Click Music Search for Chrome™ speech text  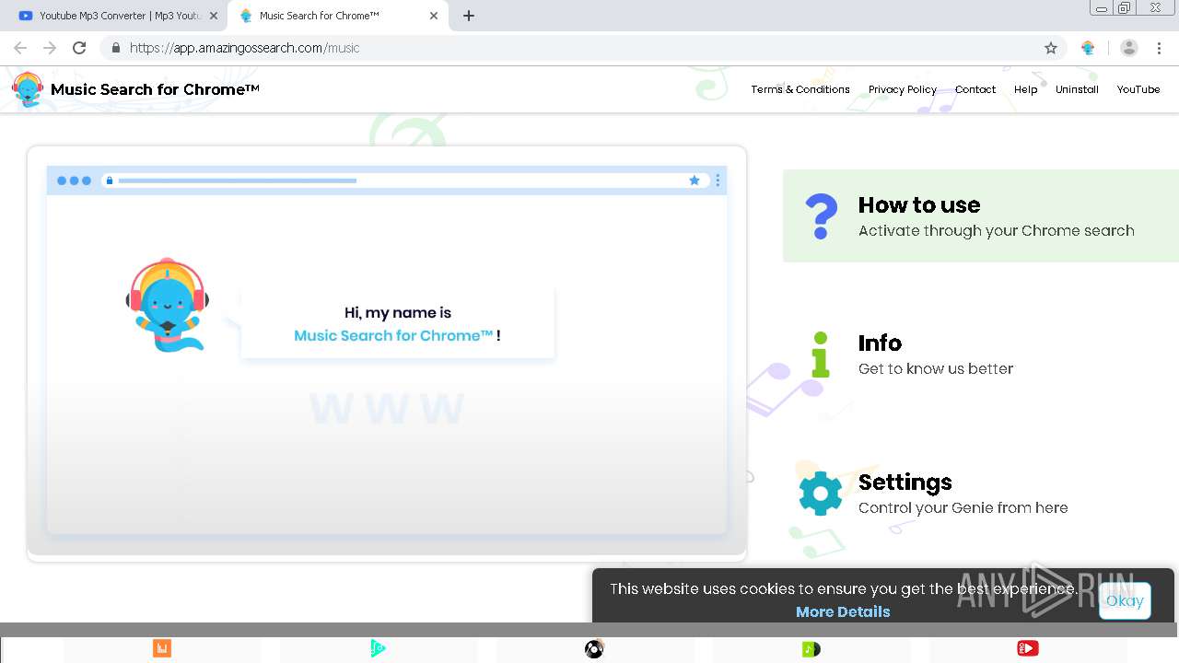click(x=393, y=335)
